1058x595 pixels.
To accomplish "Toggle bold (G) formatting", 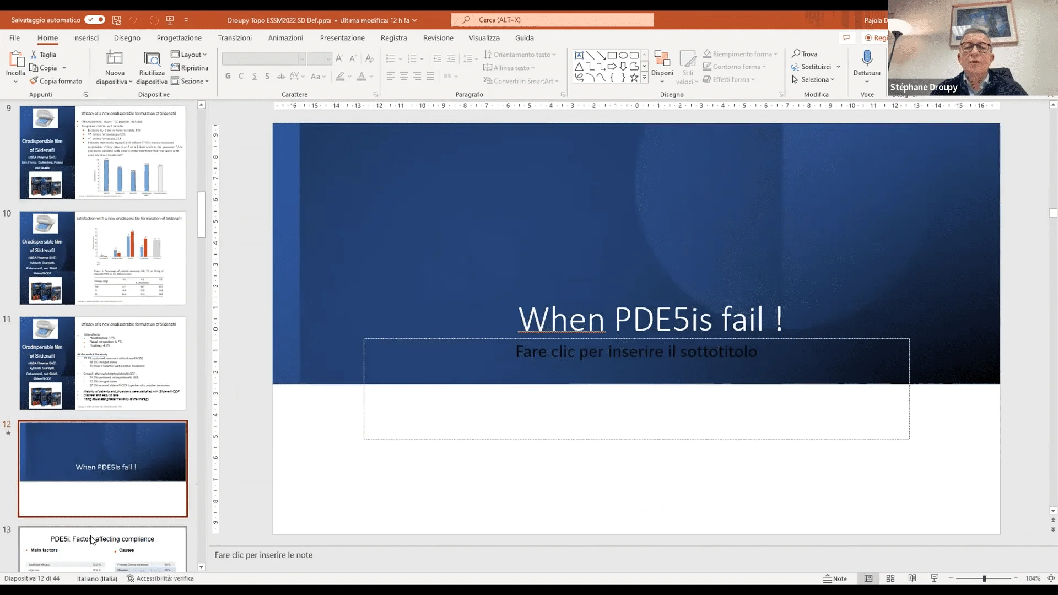I will click(228, 76).
